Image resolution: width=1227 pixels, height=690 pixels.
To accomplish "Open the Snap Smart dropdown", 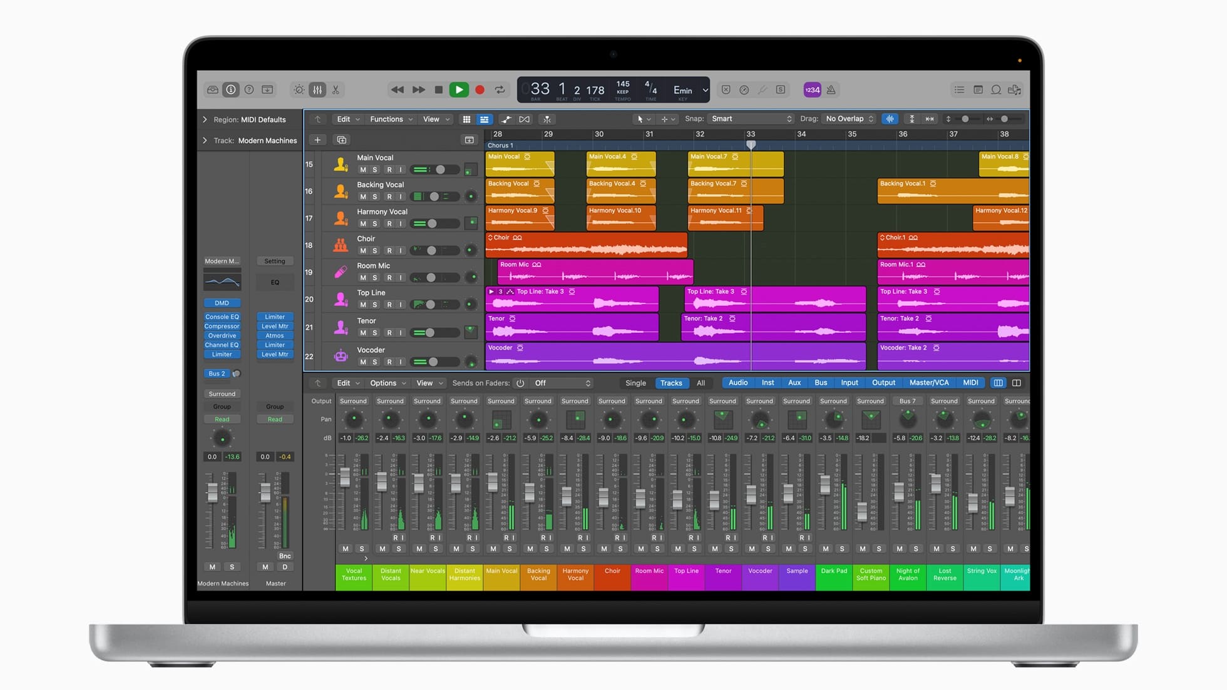I will (x=751, y=119).
